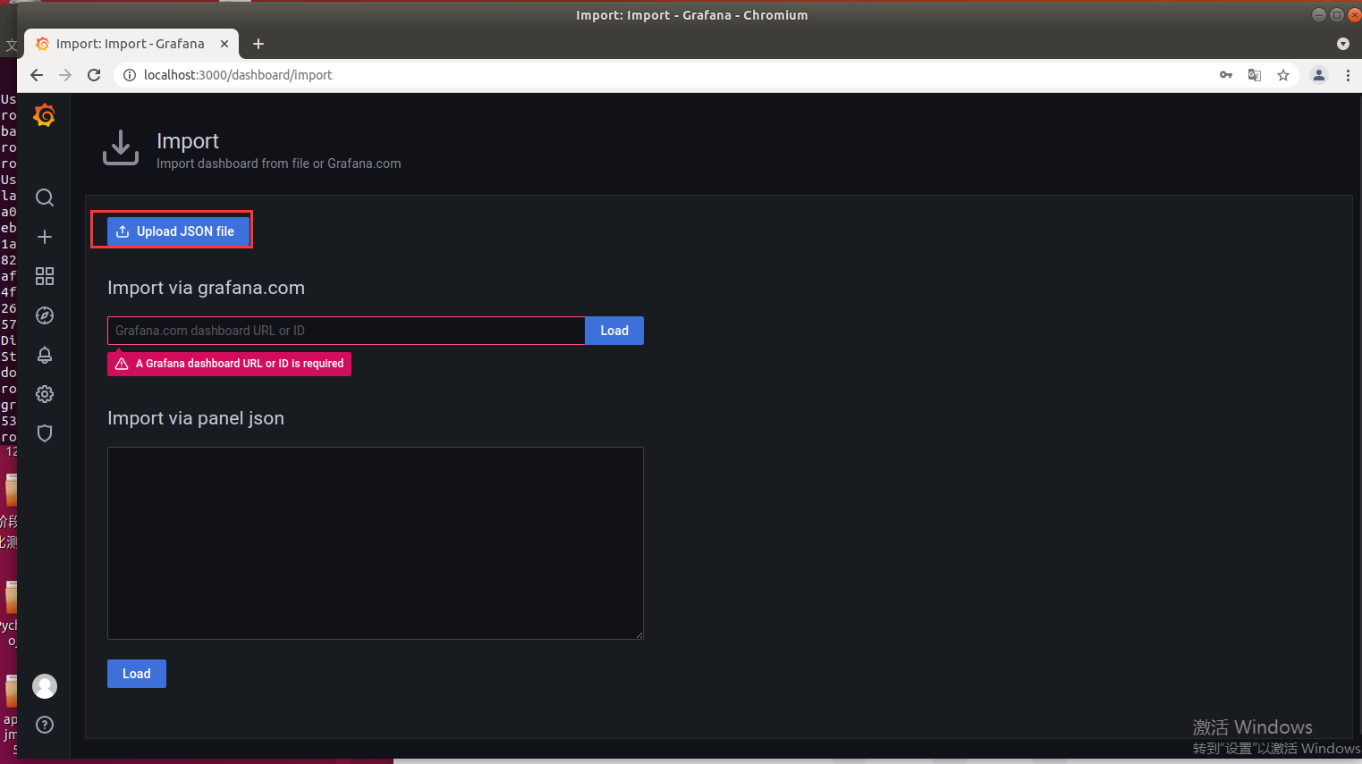
Task: Open the Explore compass icon
Action: (x=45, y=315)
